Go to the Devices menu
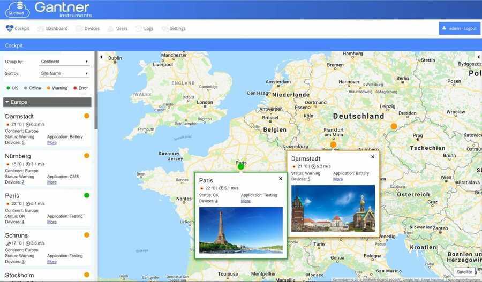482x282 pixels. 87,28
